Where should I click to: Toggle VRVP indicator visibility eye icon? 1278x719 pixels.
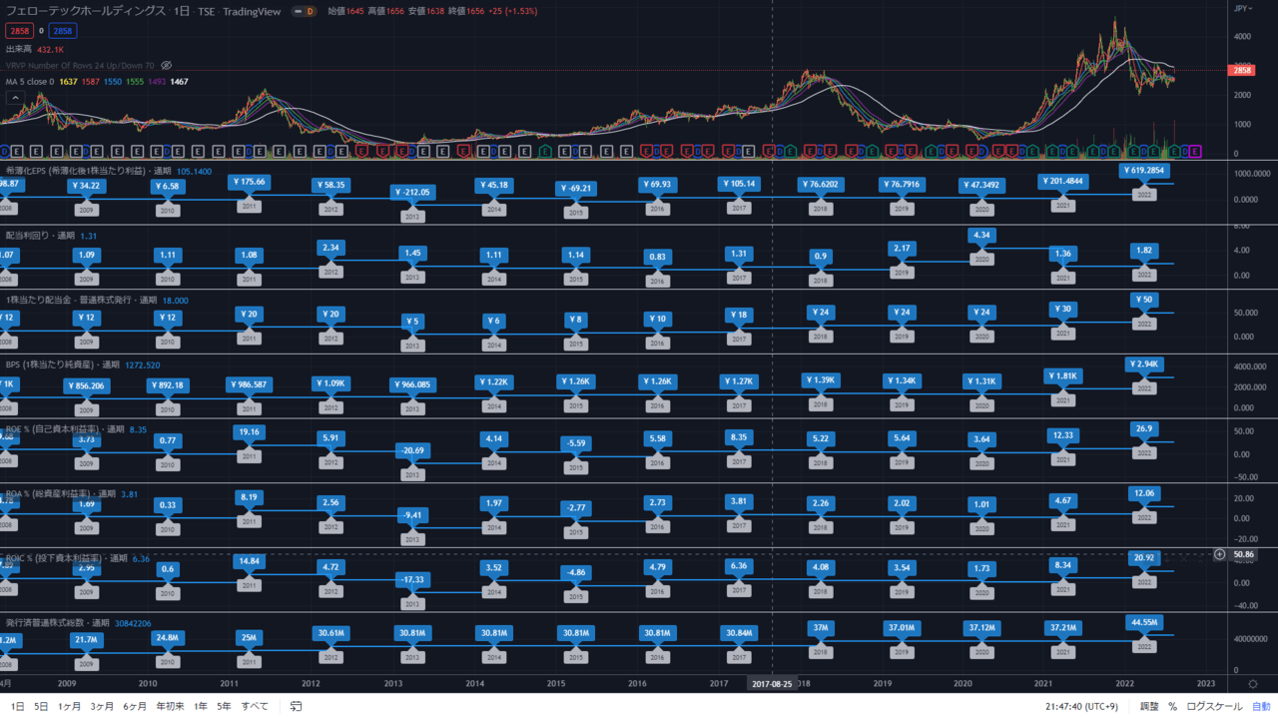tap(167, 65)
